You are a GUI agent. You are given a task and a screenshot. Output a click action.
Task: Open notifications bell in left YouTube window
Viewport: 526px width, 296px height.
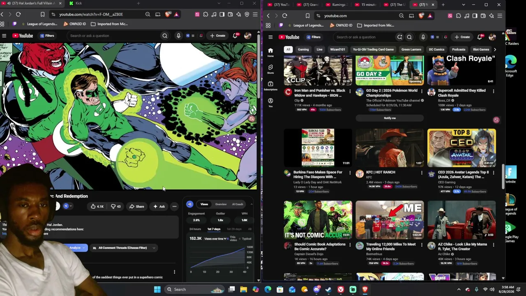pos(235,36)
